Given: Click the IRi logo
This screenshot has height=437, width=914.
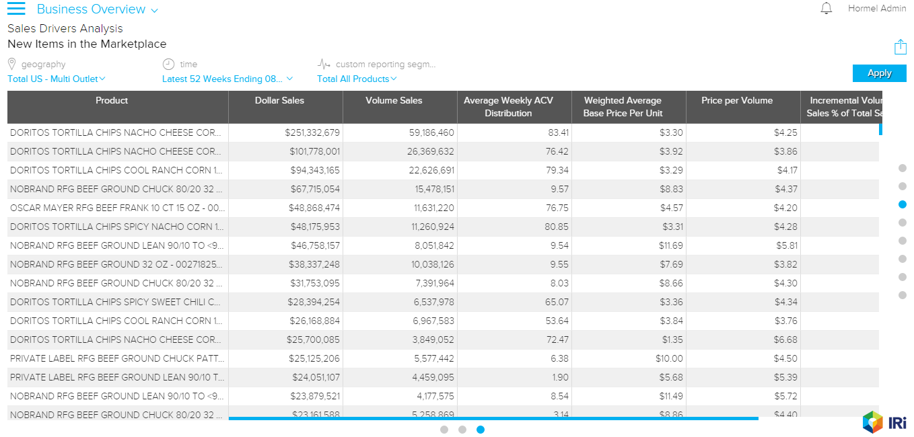Looking at the screenshot, I should pos(884,422).
